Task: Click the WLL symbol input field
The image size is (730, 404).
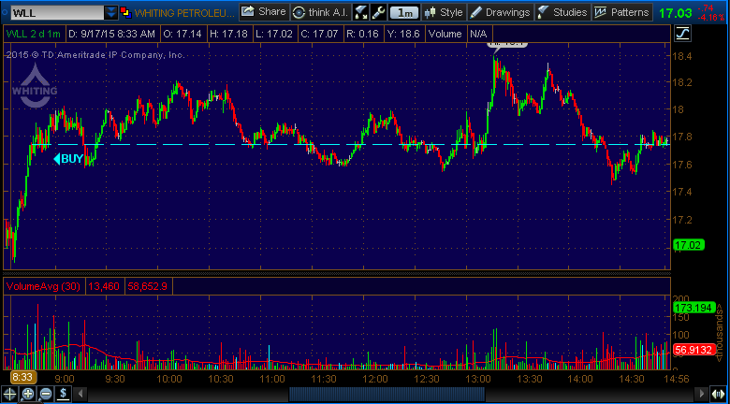Action: pyautogui.click(x=54, y=12)
